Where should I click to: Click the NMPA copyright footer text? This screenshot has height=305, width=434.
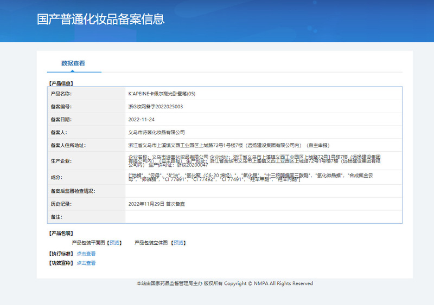coord(225,283)
